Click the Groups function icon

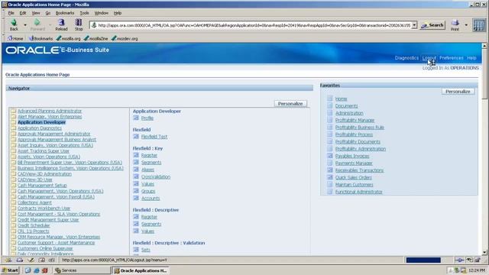point(136,191)
